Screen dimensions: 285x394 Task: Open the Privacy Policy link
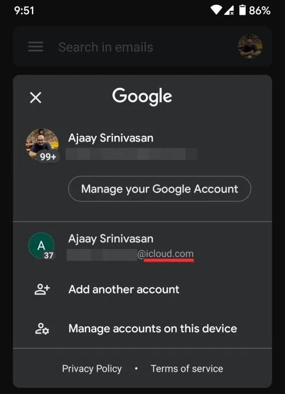click(92, 369)
